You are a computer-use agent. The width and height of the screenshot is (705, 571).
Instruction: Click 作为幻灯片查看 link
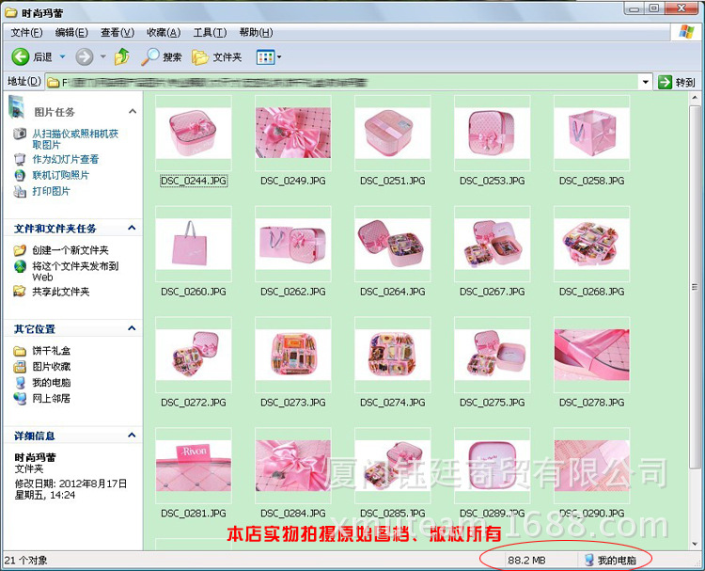click(x=65, y=159)
